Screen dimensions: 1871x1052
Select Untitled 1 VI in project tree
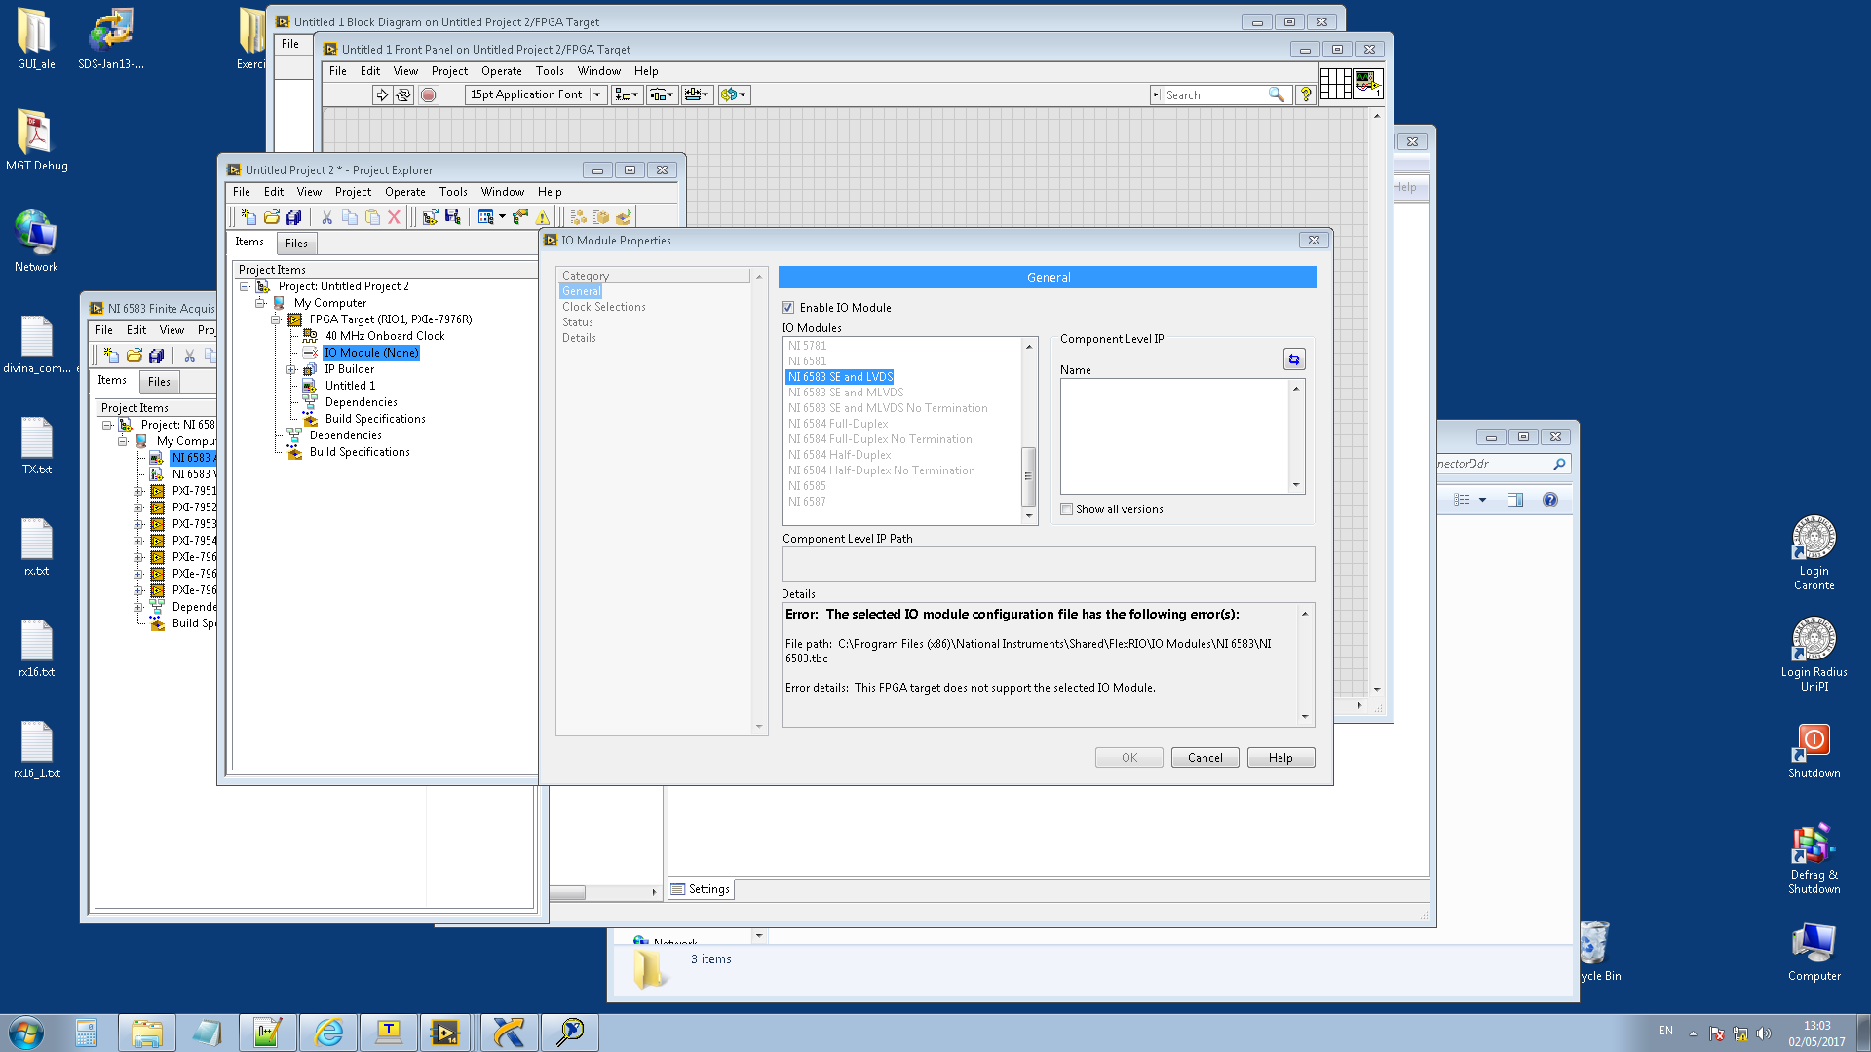[350, 386]
